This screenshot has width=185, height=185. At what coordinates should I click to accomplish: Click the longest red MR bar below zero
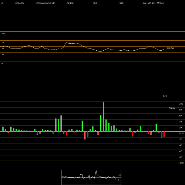[85, 135]
